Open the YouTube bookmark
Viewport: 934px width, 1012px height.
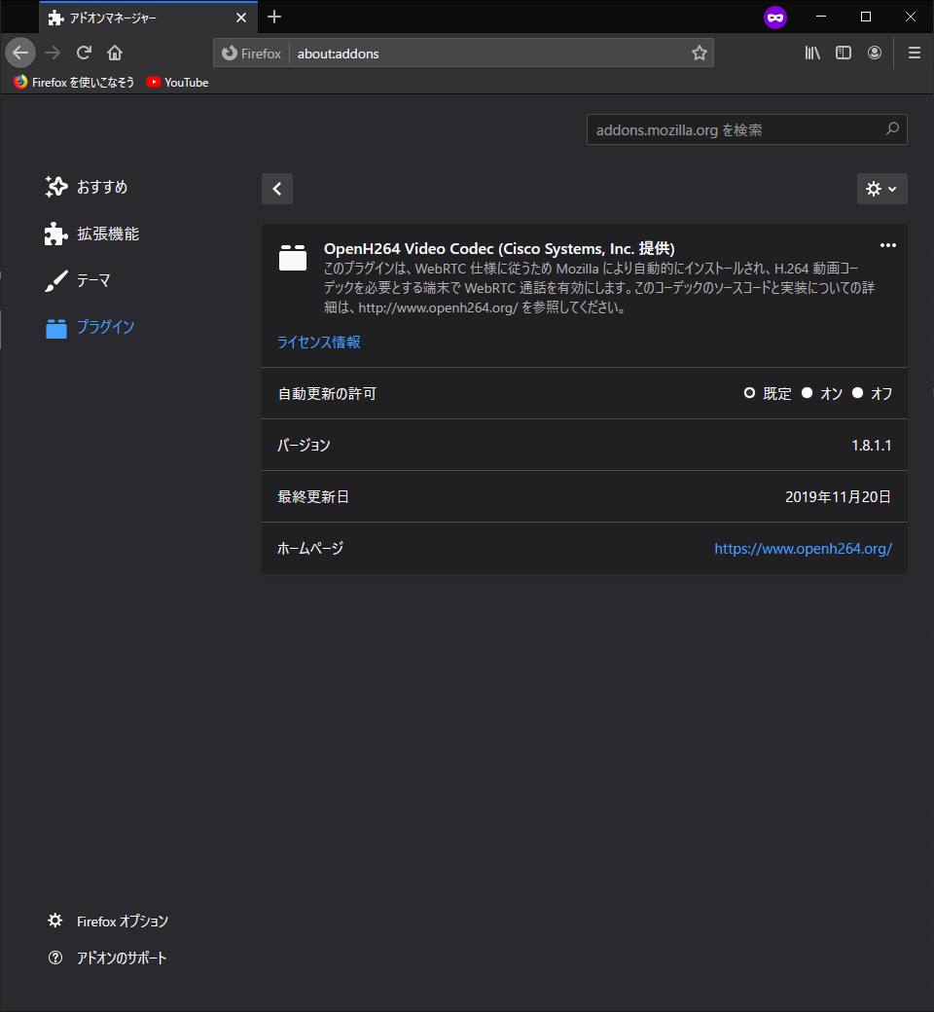point(177,82)
